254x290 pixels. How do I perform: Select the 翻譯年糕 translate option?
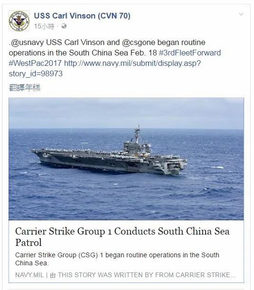point(25,88)
